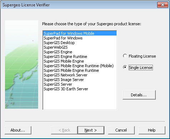
Task: Proceed with the Next > button
Action: (x=91, y=130)
